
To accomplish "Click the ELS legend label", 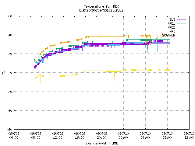I will click(x=172, y=19).
